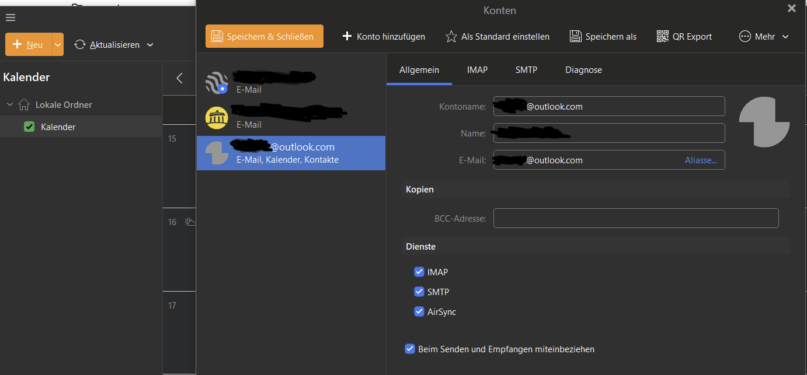Open the Mehr dropdown menu
The width and height of the screenshot is (807, 375).
(764, 36)
